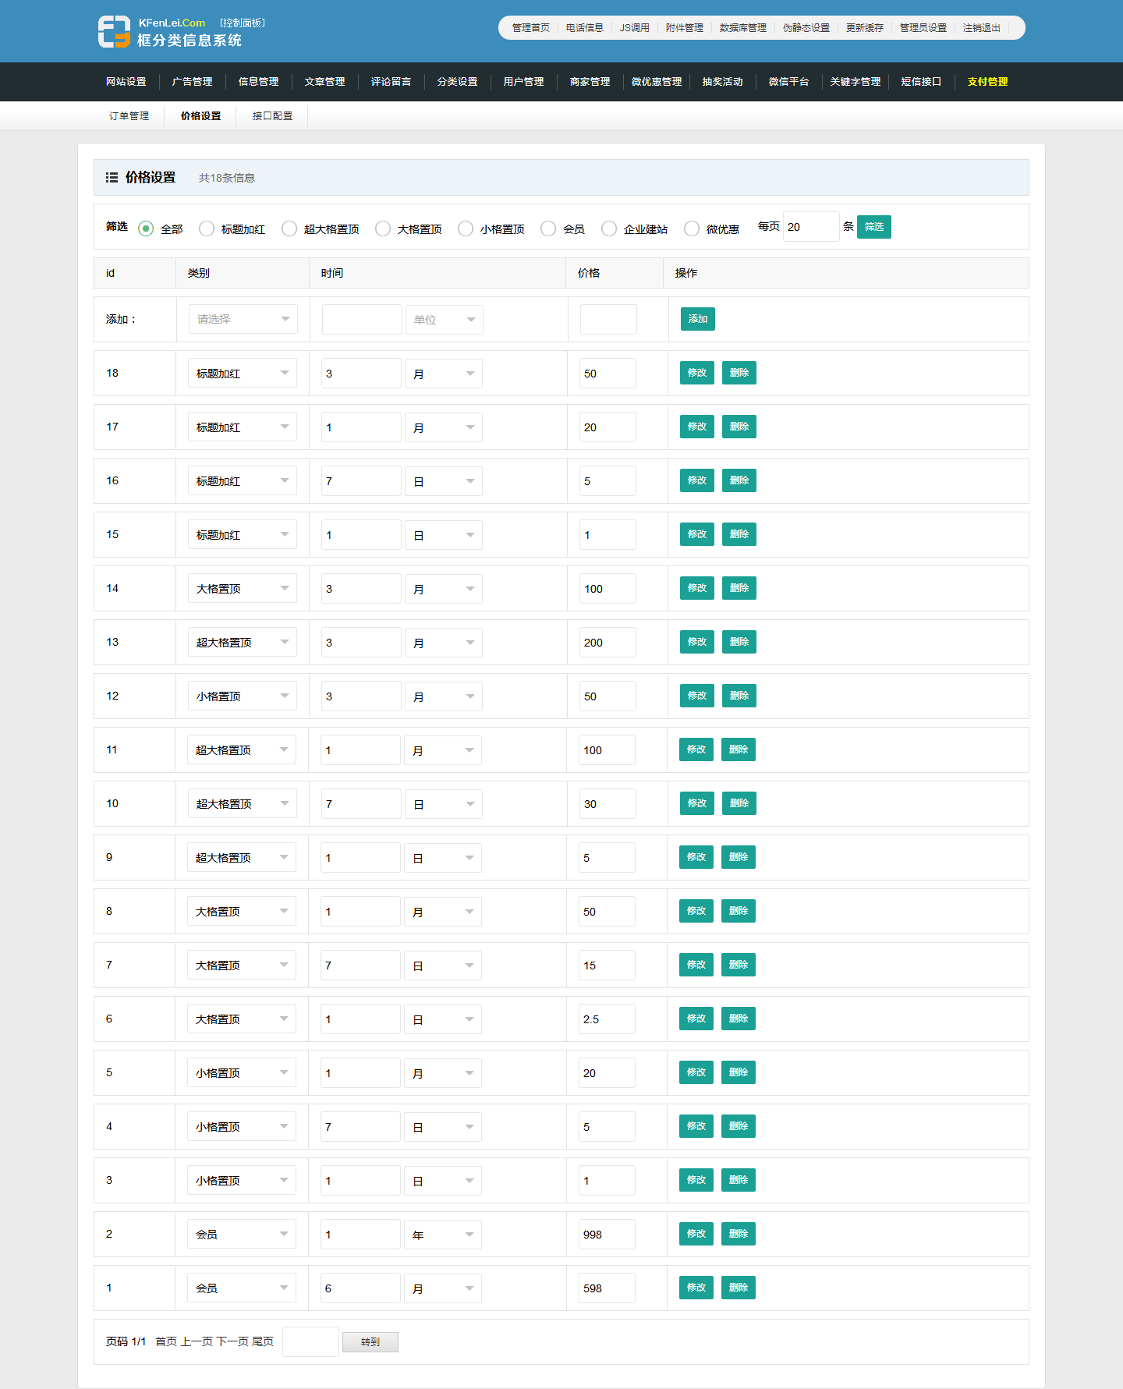This screenshot has width=1123, height=1389.
Task: Click the list icon beside 价格设置 heading
Action: click(x=112, y=178)
